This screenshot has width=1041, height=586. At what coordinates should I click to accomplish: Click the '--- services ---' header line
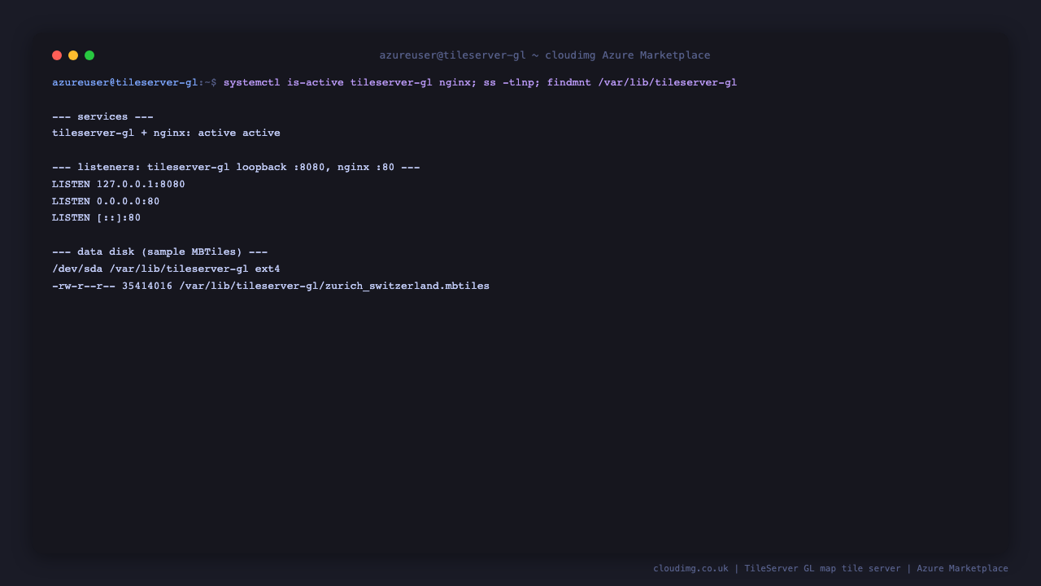pyautogui.click(x=102, y=116)
